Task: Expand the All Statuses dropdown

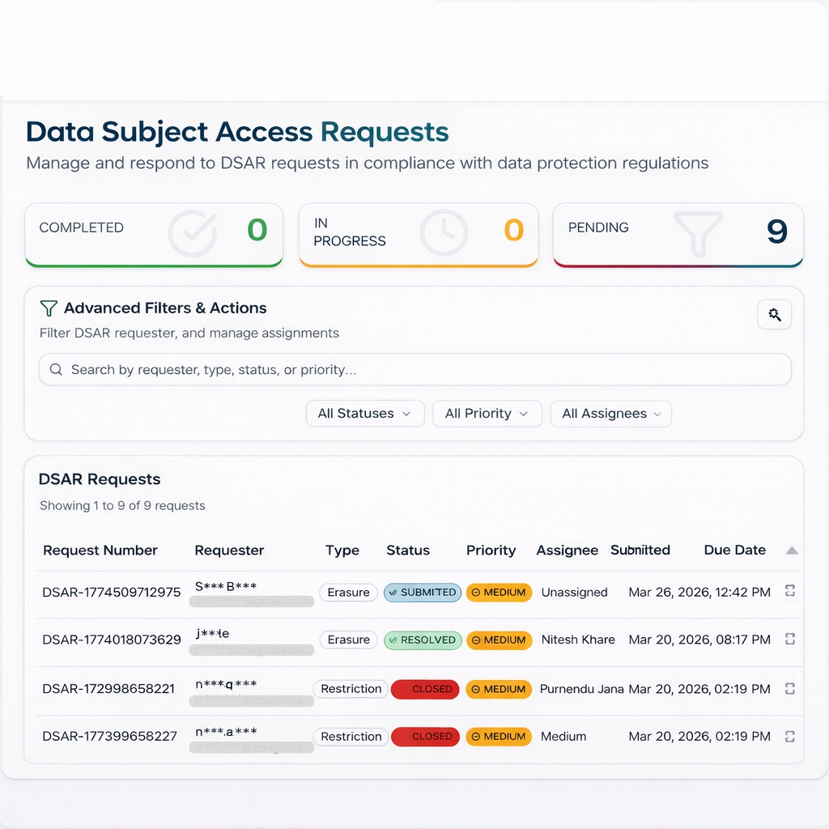Action: [x=363, y=414]
